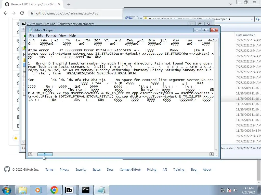Open the Privacy footer link
This screenshot has width=261, height=195.
point(64,170)
